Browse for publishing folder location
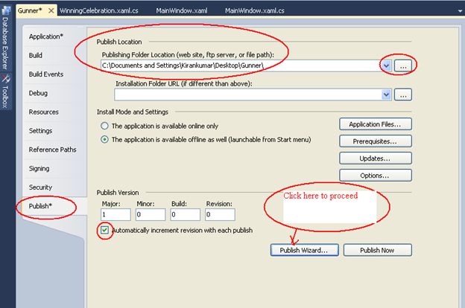The height and width of the screenshot is (308, 465). click(x=403, y=65)
